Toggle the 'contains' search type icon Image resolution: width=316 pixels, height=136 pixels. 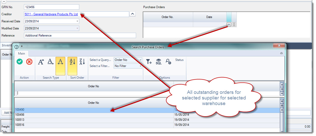click(x=60, y=66)
